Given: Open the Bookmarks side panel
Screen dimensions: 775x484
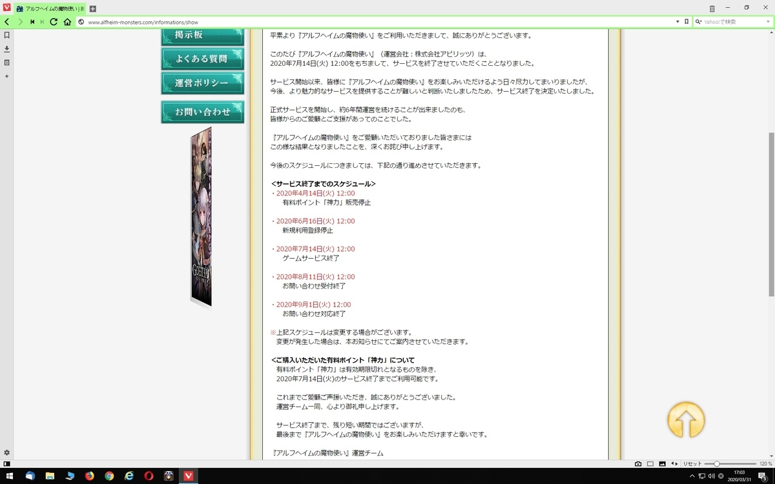Looking at the screenshot, I should (6, 35).
